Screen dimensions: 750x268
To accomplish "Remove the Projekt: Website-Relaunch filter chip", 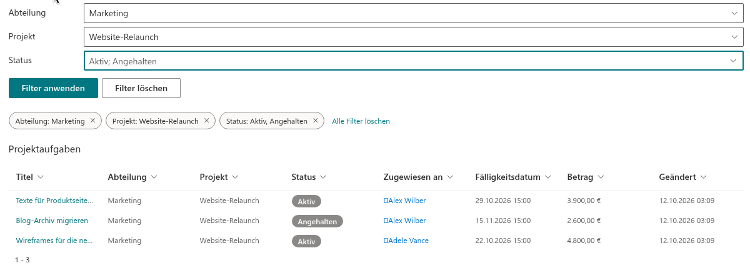I will tap(206, 121).
